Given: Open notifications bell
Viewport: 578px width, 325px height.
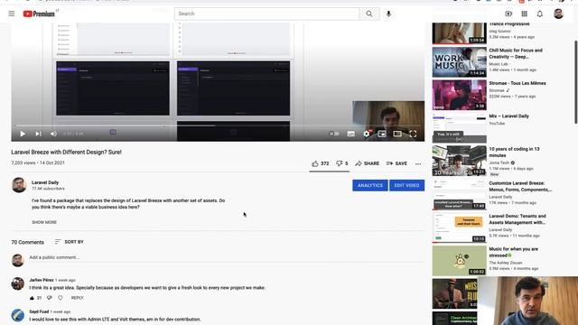Looking at the screenshot, I should (x=540, y=14).
